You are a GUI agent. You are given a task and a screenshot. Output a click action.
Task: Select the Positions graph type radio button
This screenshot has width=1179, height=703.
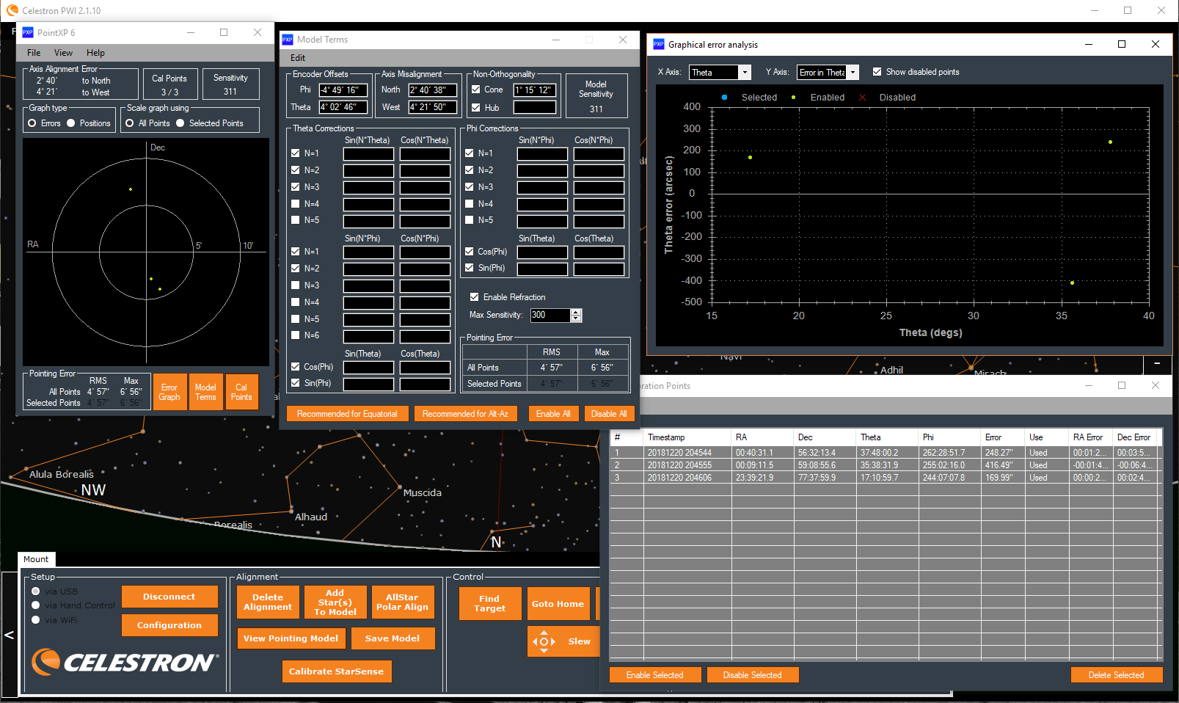pyautogui.click(x=71, y=123)
